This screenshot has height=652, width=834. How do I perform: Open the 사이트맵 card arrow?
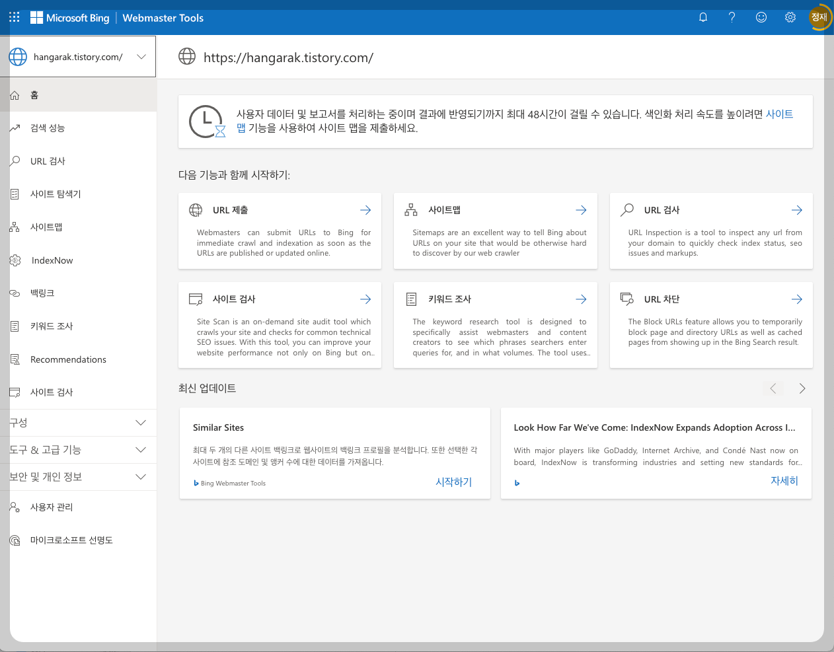pyautogui.click(x=581, y=210)
